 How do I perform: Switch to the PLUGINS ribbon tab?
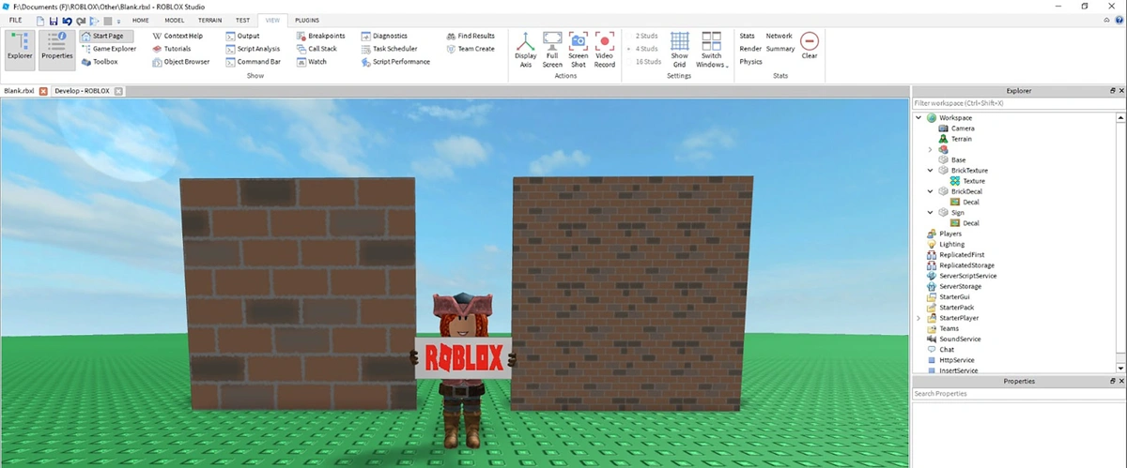[306, 20]
